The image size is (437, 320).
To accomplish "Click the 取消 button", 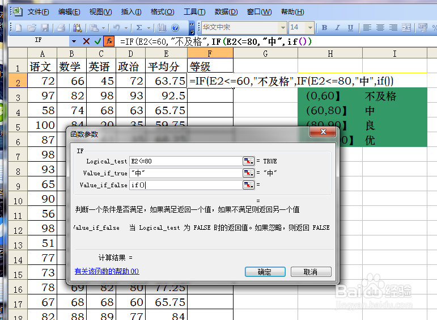I will point(311,272).
